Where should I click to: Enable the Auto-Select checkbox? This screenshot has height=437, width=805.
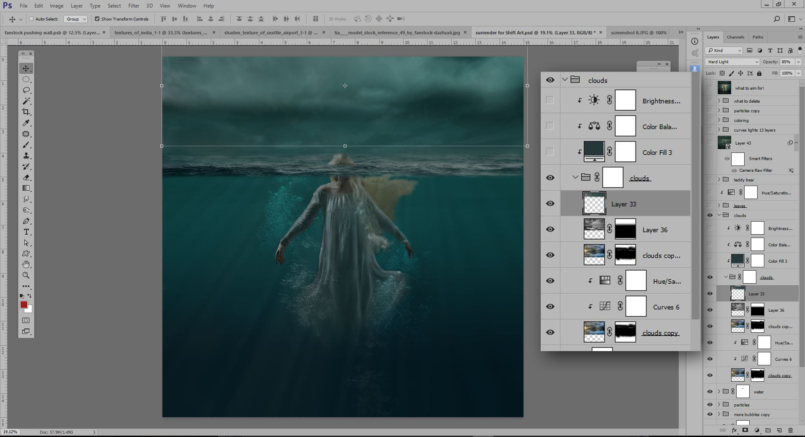[x=31, y=19]
